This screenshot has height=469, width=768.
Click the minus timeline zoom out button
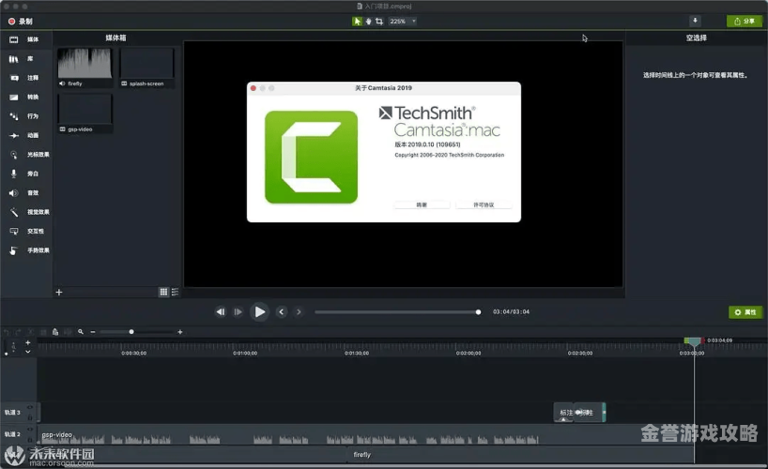(93, 332)
